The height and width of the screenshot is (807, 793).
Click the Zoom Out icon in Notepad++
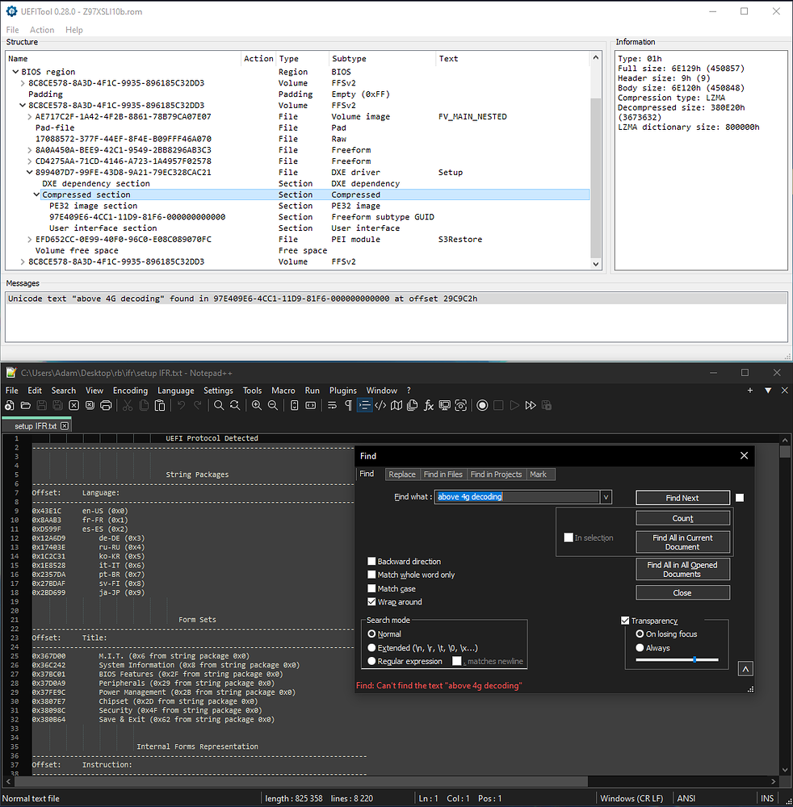coord(273,406)
